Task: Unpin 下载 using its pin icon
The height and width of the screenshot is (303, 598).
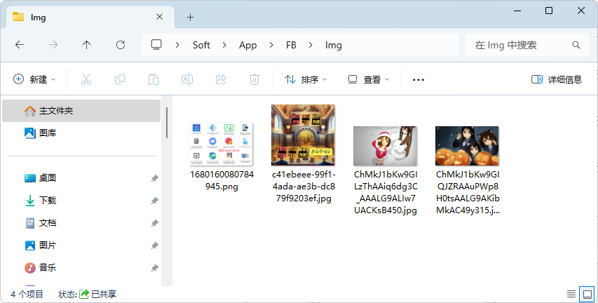Action: tap(154, 201)
